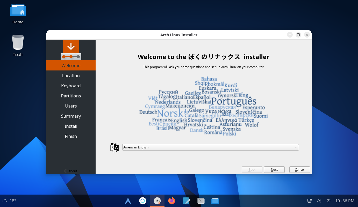Open the weather widget showing 18°
The image size is (358, 207).
point(9,201)
